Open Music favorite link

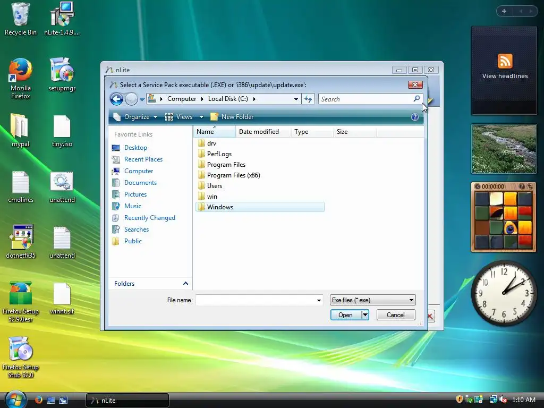tap(126, 206)
